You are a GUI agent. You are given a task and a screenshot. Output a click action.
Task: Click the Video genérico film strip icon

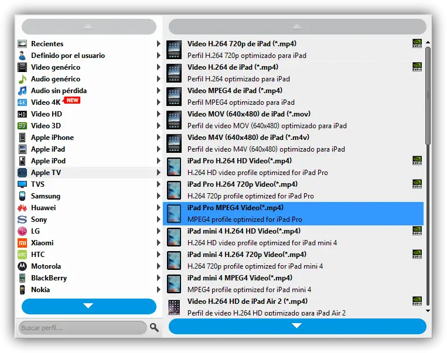click(x=22, y=67)
